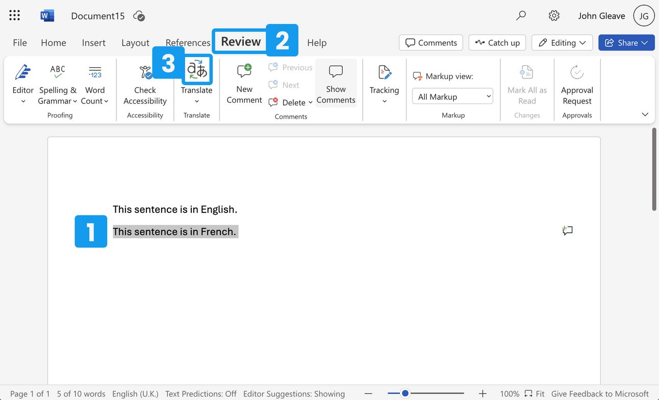Expand the Editing mode dropdown
The width and height of the screenshot is (659, 400).
[x=562, y=43]
